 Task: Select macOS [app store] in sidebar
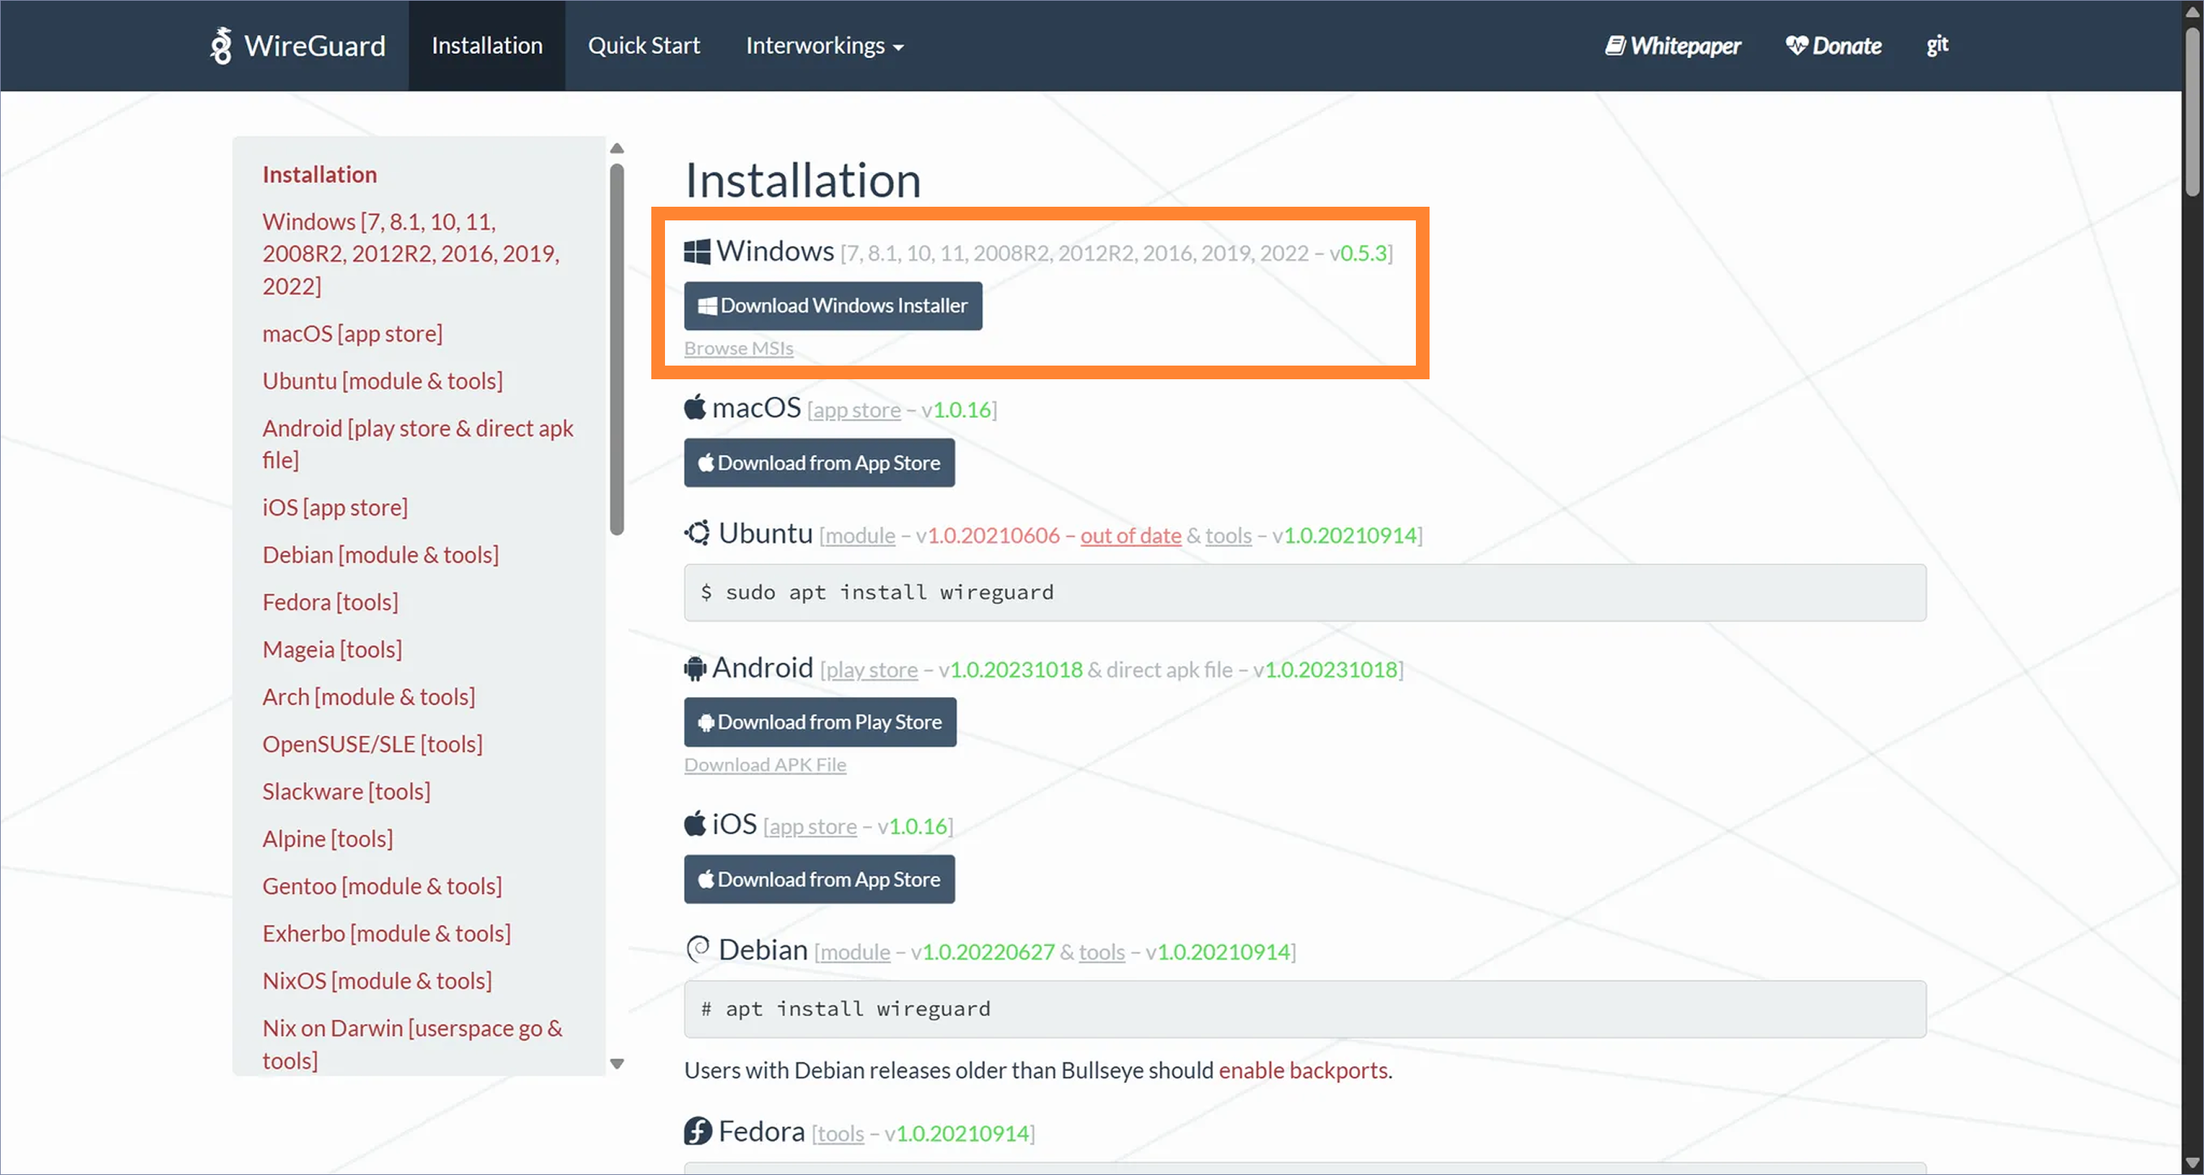[x=353, y=333]
